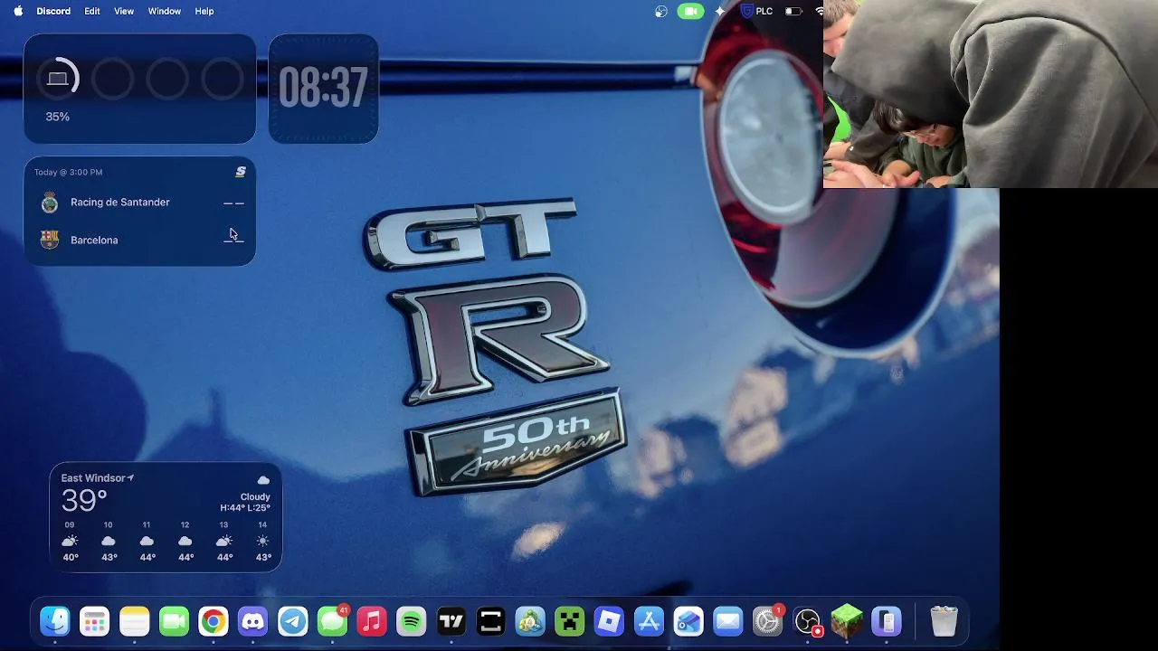
Task: Click the green camera-in-use indicator
Action: coord(690,11)
